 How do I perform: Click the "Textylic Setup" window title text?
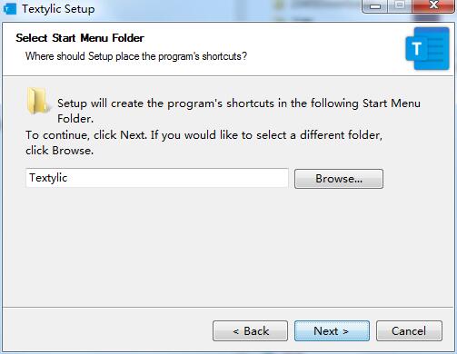[58, 9]
